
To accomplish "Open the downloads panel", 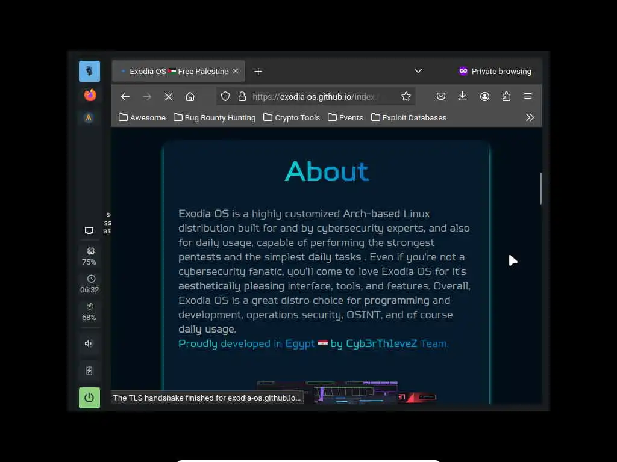I will coord(462,97).
